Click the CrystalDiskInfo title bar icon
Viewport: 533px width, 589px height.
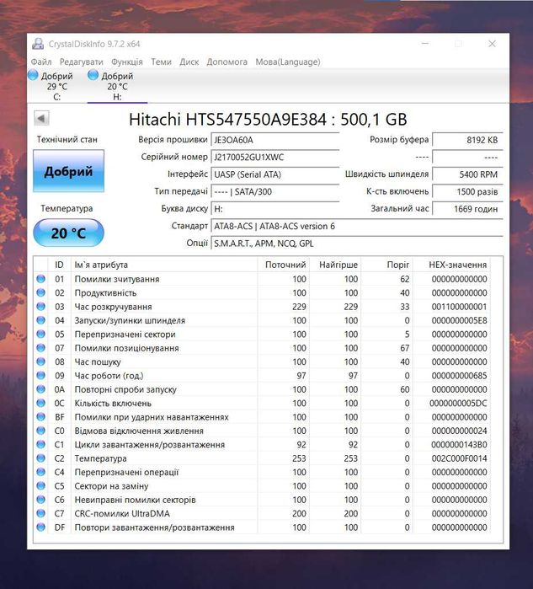(x=38, y=44)
